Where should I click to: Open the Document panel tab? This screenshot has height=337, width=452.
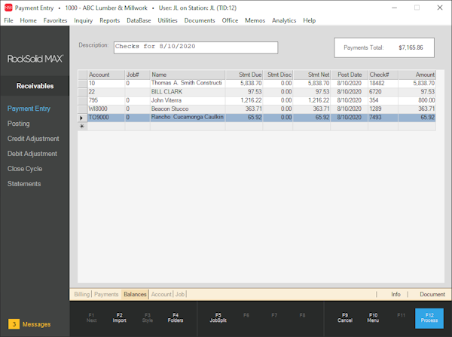(x=432, y=294)
